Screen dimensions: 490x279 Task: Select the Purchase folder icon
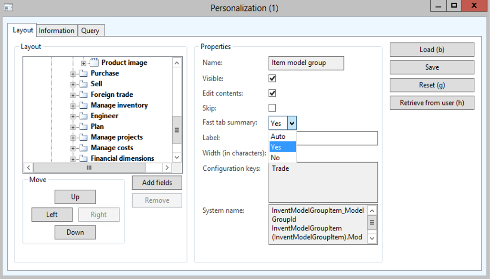[83, 73]
